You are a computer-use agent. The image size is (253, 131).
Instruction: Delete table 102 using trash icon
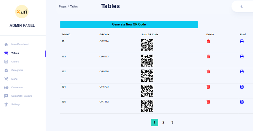click(x=208, y=56)
